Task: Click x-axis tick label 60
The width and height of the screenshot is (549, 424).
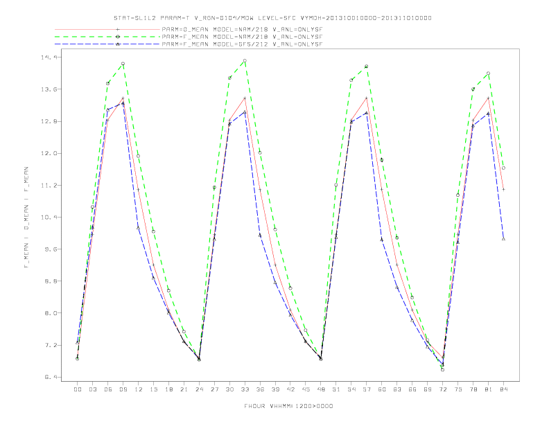Action: coord(382,389)
